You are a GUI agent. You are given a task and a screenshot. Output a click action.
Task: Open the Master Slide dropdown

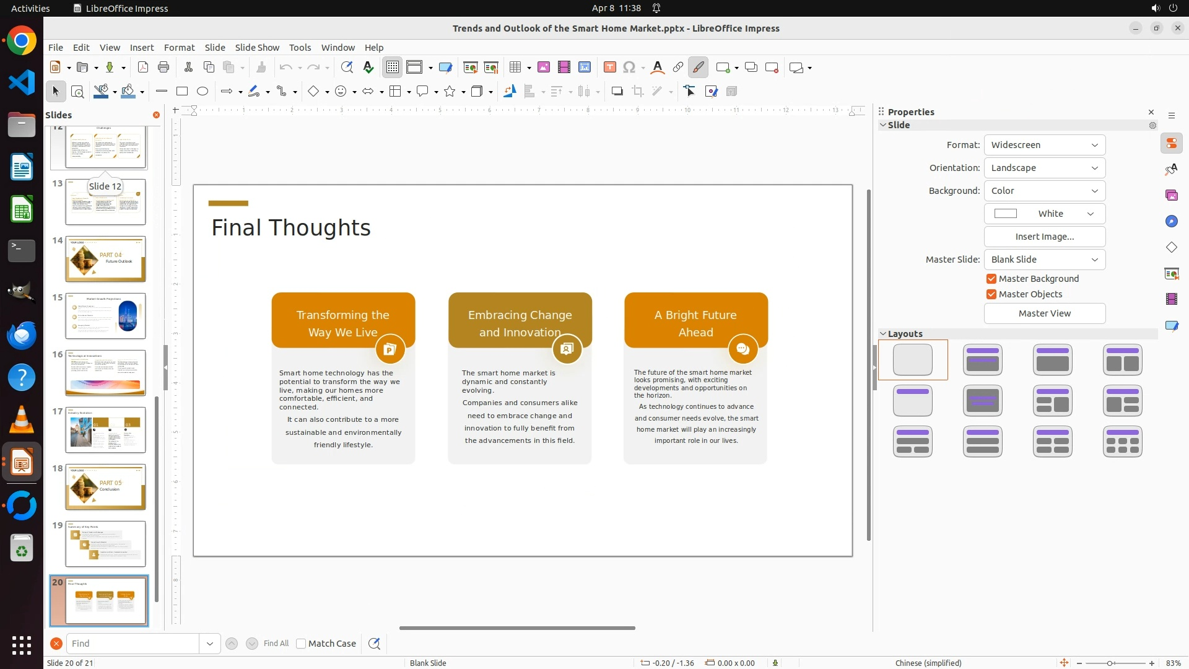[1044, 260]
